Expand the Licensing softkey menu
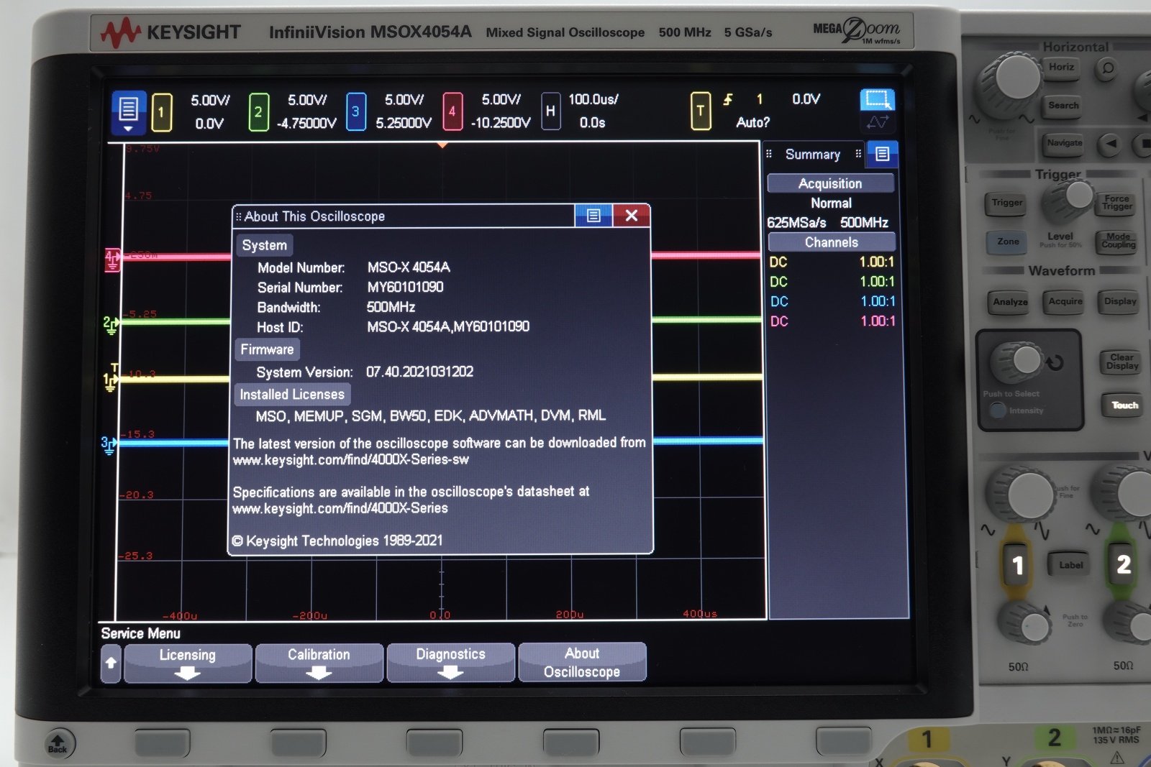Screen dimensions: 1151x767 click(188, 663)
